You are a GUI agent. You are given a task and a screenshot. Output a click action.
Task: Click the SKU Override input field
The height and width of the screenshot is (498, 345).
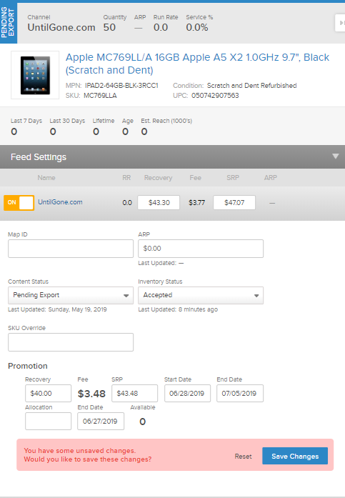71,342
